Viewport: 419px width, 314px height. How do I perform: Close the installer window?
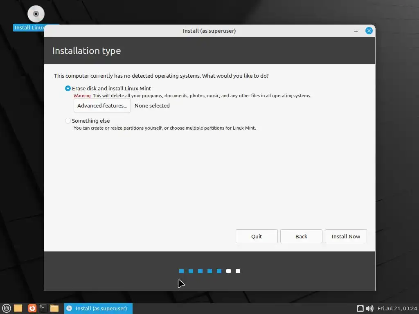pos(369,31)
